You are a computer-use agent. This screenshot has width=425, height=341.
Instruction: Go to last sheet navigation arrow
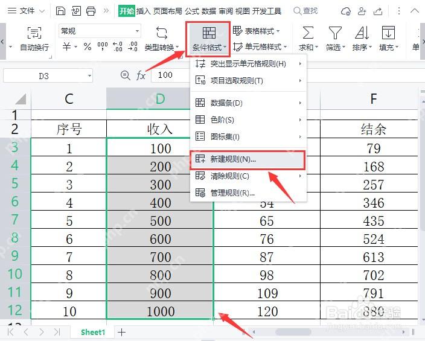click(57, 332)
